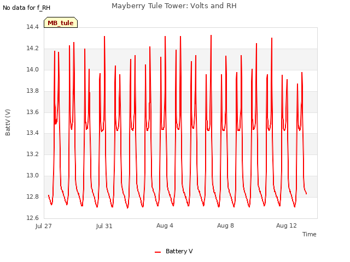This screenshot has width=350, height=262.
Task: Click the 12.6 y-axis tick label
Action: [x=33, y=218]
